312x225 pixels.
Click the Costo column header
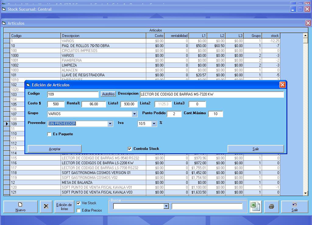pos(155,36)
